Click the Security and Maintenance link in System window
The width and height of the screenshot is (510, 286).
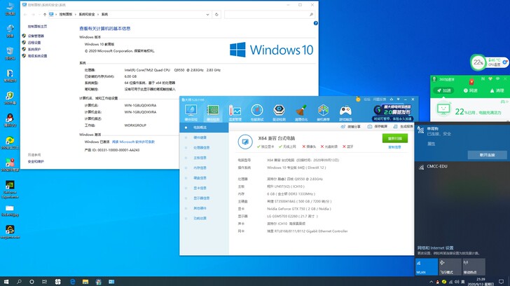pyautogui.click(x=36, y=161)
